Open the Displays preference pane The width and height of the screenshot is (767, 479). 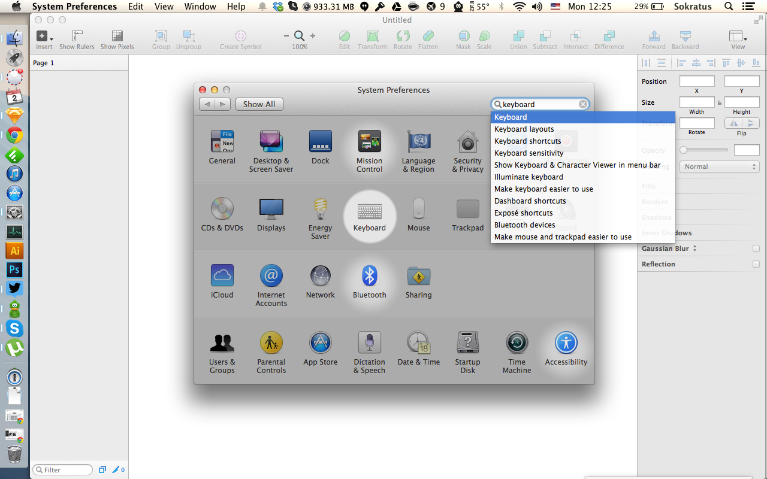click(x=271, y=214)
